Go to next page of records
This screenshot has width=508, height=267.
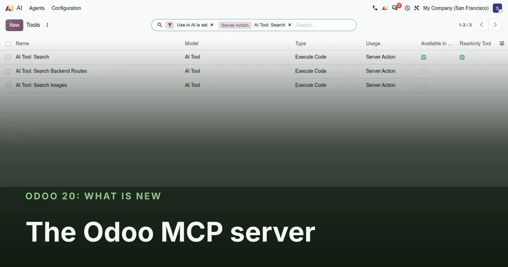(495, 25)
